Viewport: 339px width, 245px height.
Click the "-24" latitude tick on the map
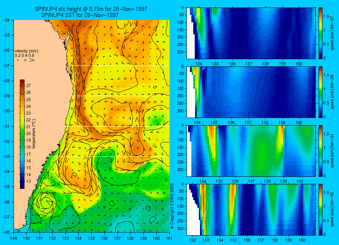pyautogui.click(x=6, y=20)
